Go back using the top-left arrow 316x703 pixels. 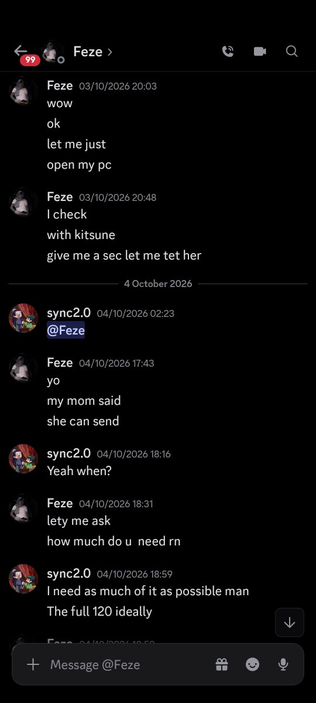[x=20, y=51]
